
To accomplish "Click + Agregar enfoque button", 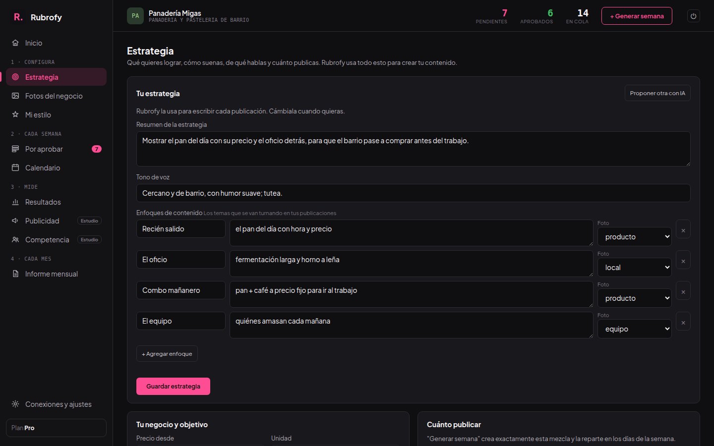I will 167,354.
